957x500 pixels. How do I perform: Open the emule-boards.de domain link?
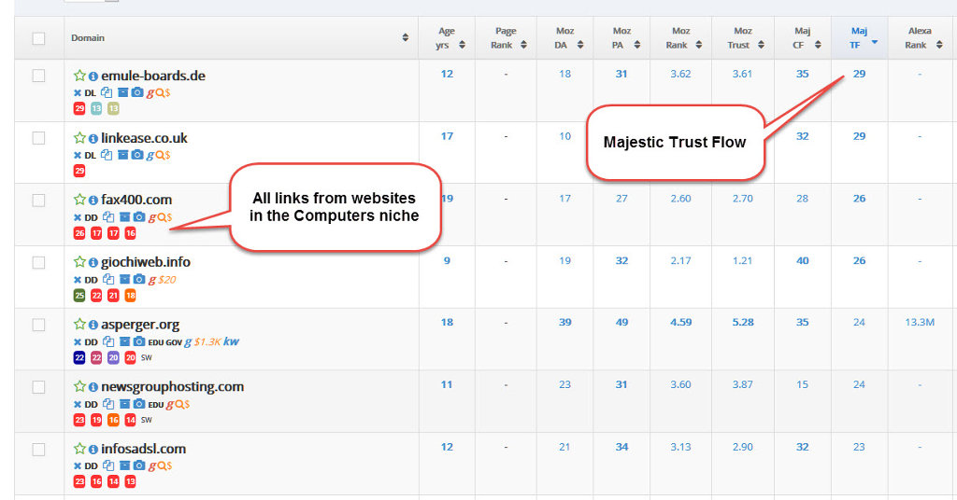[153, 76]
